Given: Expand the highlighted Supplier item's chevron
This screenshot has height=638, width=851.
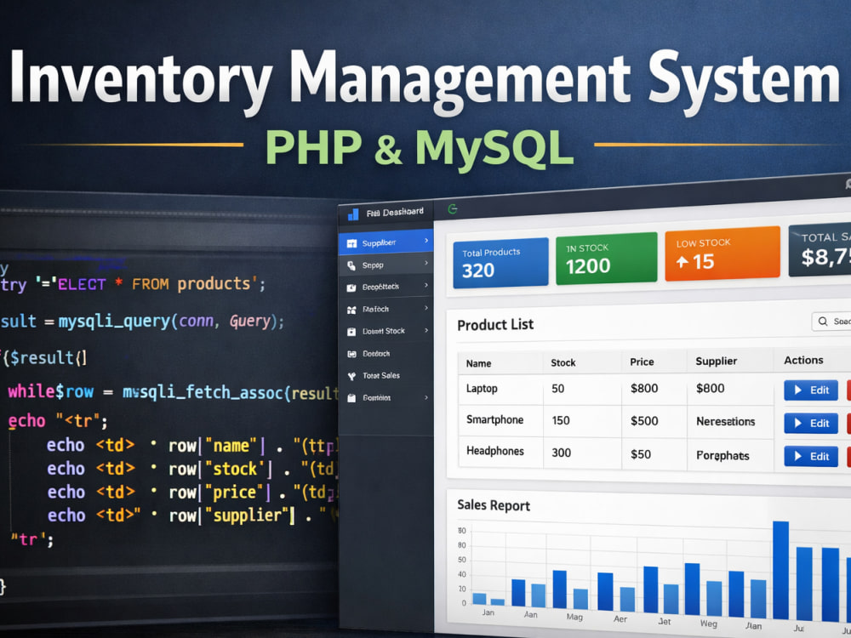Looking at the screenshot, I should point(426,241).
